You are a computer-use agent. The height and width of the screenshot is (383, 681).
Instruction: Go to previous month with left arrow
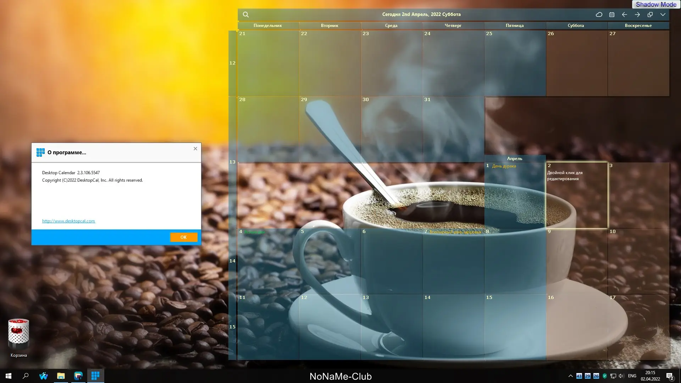625,15
